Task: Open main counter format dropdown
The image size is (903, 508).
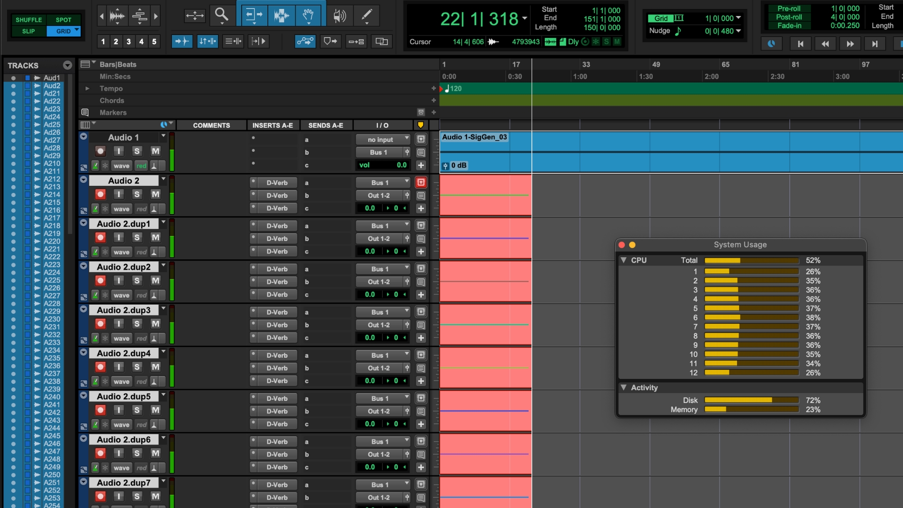Action: 525,19
